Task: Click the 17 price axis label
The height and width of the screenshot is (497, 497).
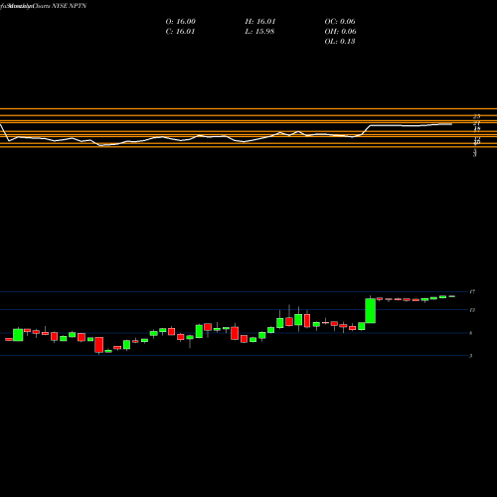Action: pyautogui.click(x=472, y=291)
